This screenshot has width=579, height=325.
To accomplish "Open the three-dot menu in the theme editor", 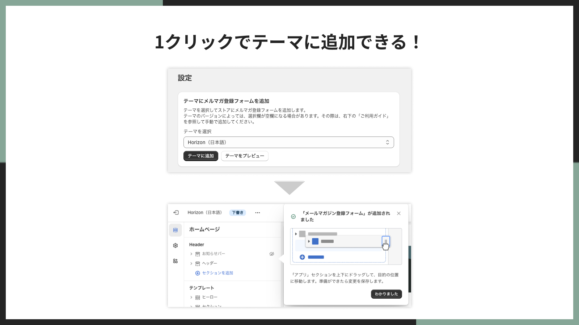I will (x=258, y=212).
